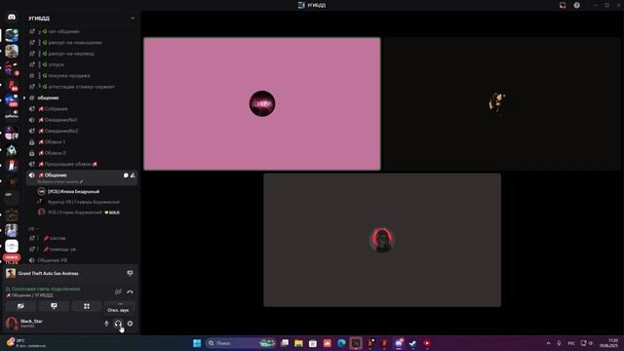Open activities grid button

click(x=87, y=306)
